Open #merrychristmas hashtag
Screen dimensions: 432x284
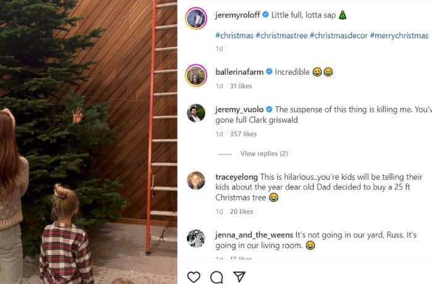coord(399,36)
